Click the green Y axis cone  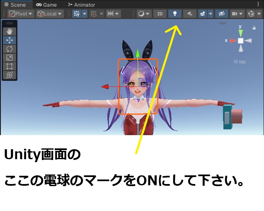click(x=241, y=33)
